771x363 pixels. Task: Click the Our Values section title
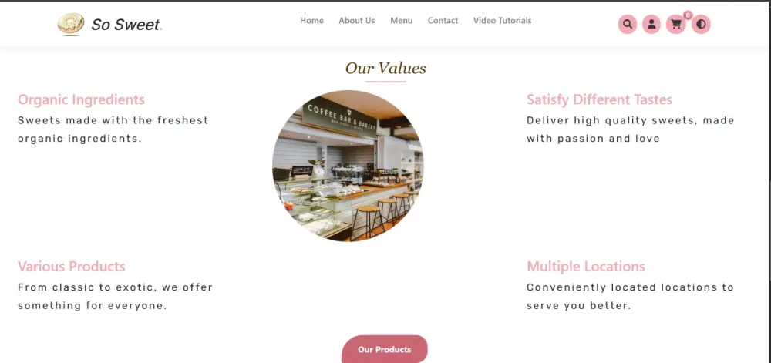click(385, 69)
